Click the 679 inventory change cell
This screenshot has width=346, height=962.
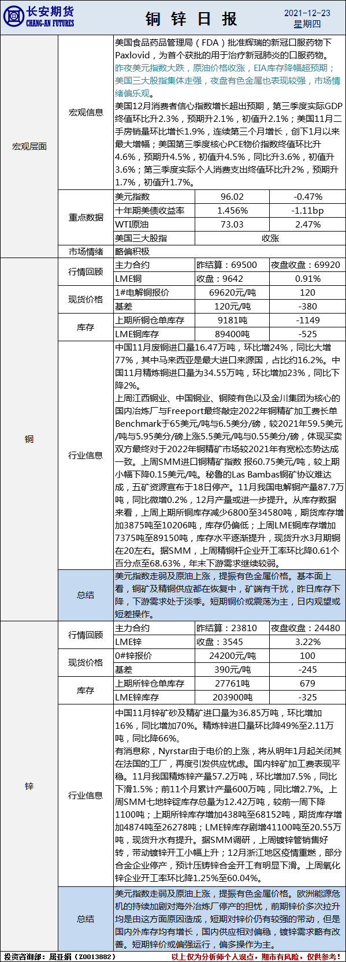(x=307, y=683)
